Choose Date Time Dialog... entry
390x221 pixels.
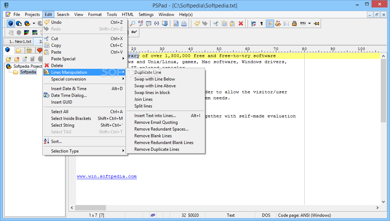click(x=85, y=95)
